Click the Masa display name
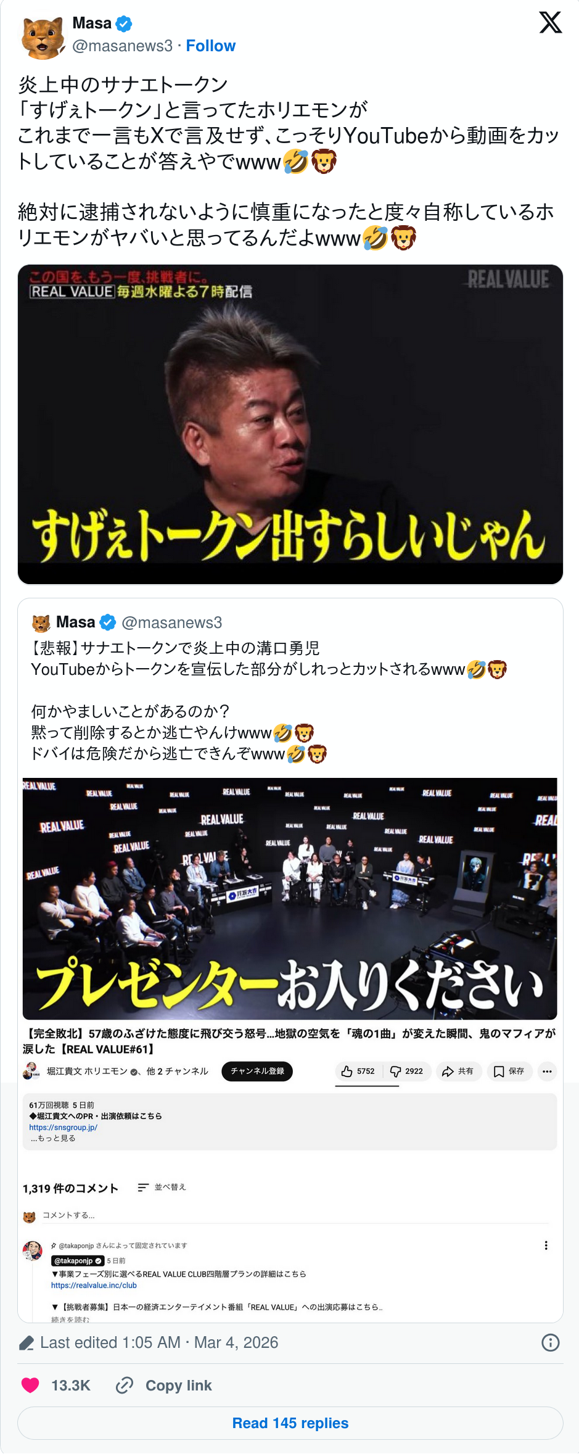579x1454 pixels. coord(92,23)
